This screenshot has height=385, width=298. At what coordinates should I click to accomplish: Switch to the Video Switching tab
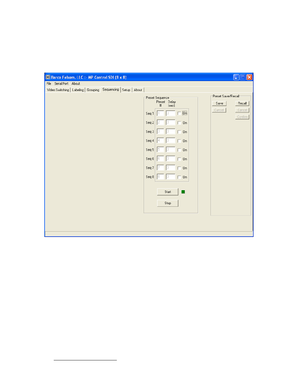(58, 90)
